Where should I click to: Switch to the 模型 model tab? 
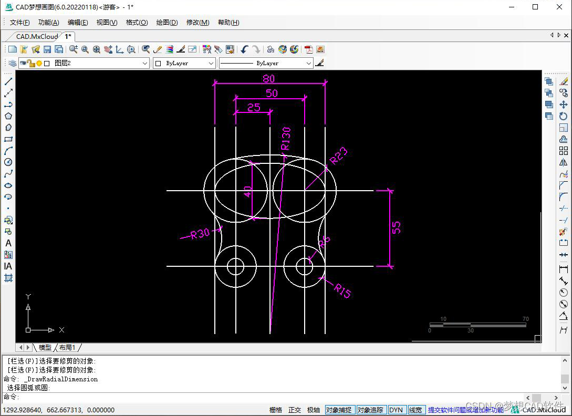pyautogui.click(x=45, y=347)
